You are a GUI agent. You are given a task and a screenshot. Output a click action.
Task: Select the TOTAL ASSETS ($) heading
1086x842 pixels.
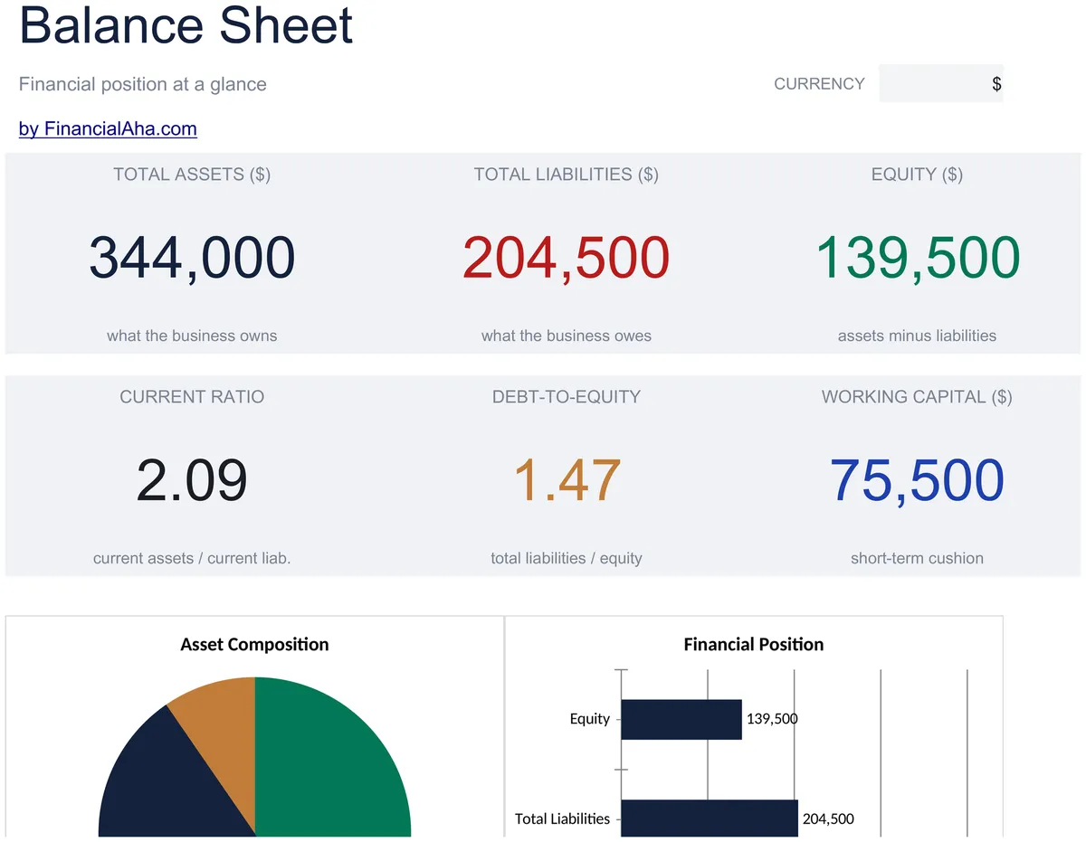[x=192, y=175]
